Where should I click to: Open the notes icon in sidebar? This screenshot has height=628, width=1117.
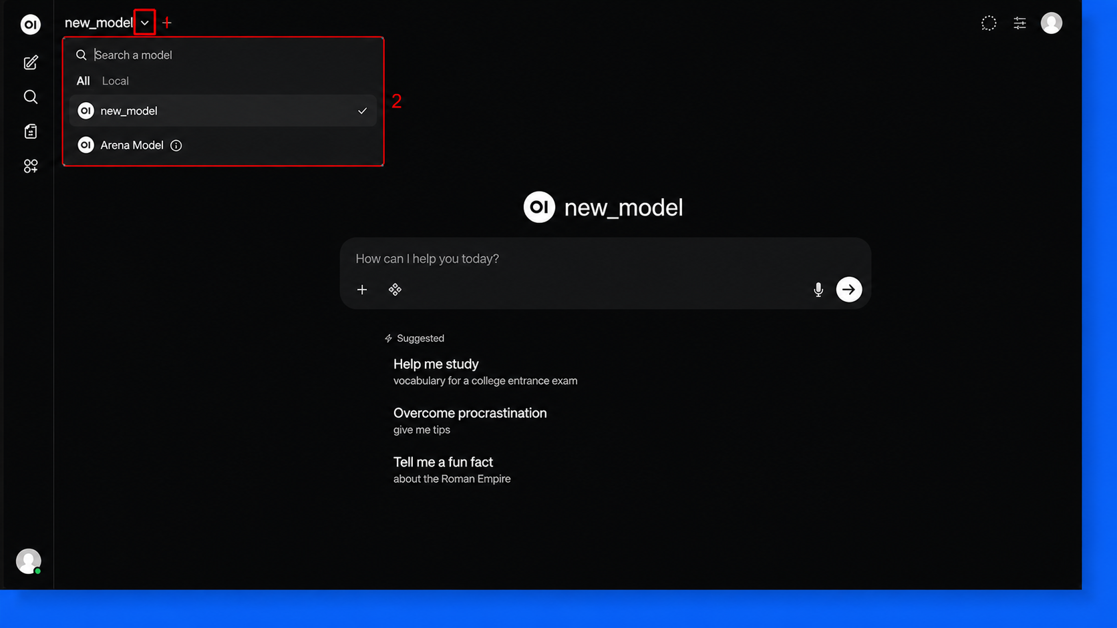[x=31, y=131]
